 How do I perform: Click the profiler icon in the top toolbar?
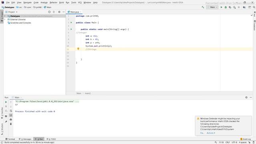(x=234, y=7)
